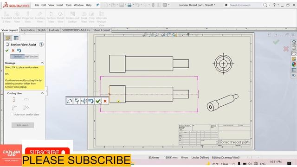The height and width of the screenshot is (167, 297).
Task: Open the View menu
Action: pyautogui.click(x=51, y=5)
